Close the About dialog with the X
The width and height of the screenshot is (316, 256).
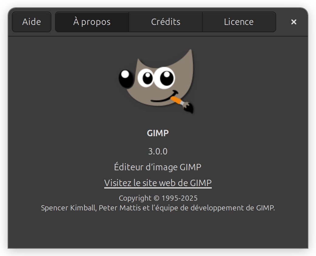[x=294, y=22]
